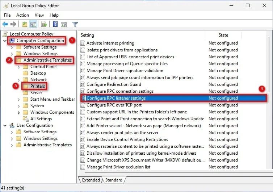
Task: Open Help via the question mark icon
Action: coord(55,24)
